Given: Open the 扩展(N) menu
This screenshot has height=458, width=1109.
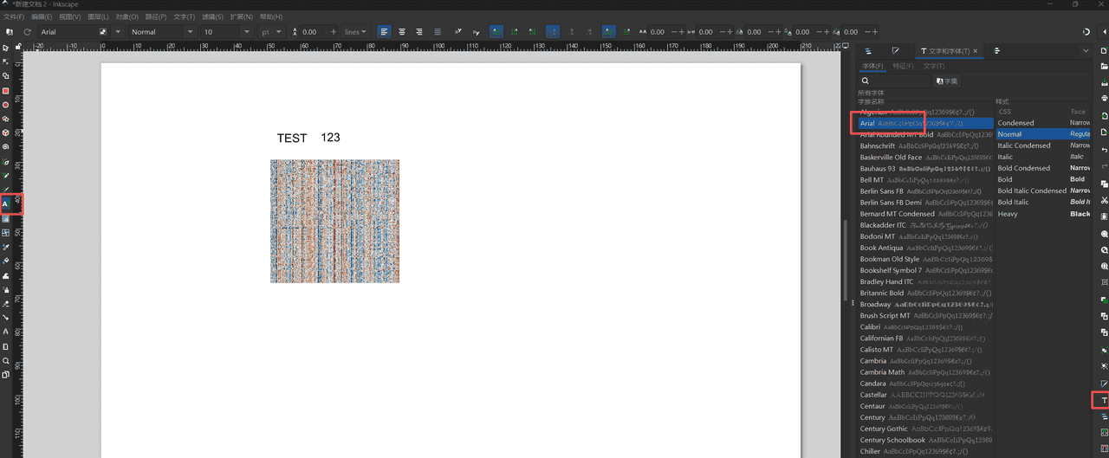Looking at the screenshot, I should click(x=242, y=16).
